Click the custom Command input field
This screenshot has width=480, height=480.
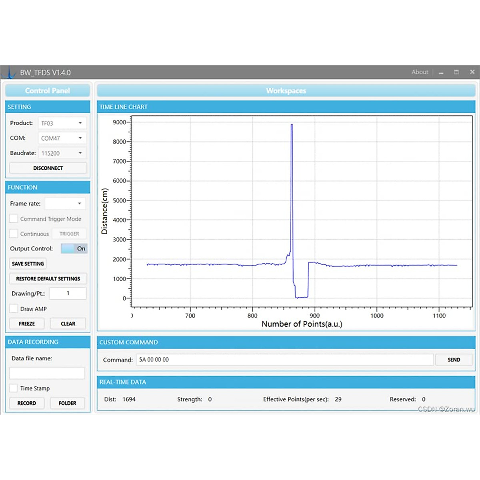coord(284,360)
